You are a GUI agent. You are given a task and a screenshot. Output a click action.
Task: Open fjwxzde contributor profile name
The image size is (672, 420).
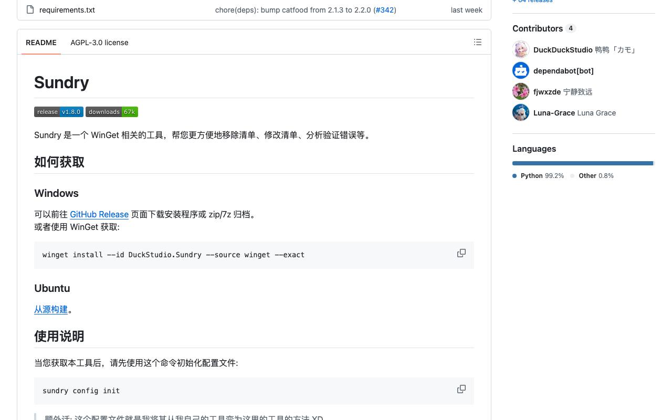click(x=547, y=92)
